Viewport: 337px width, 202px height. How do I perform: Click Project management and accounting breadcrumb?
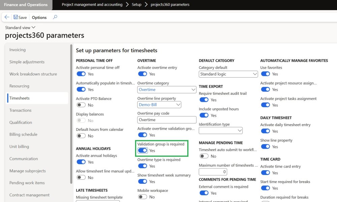[x=92, y=5]
